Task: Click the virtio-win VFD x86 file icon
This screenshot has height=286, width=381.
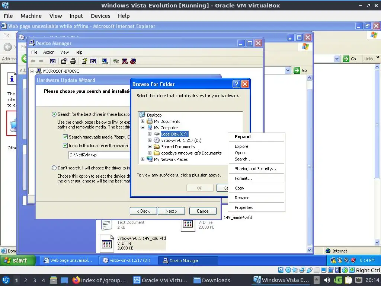Action: point(107,244)
